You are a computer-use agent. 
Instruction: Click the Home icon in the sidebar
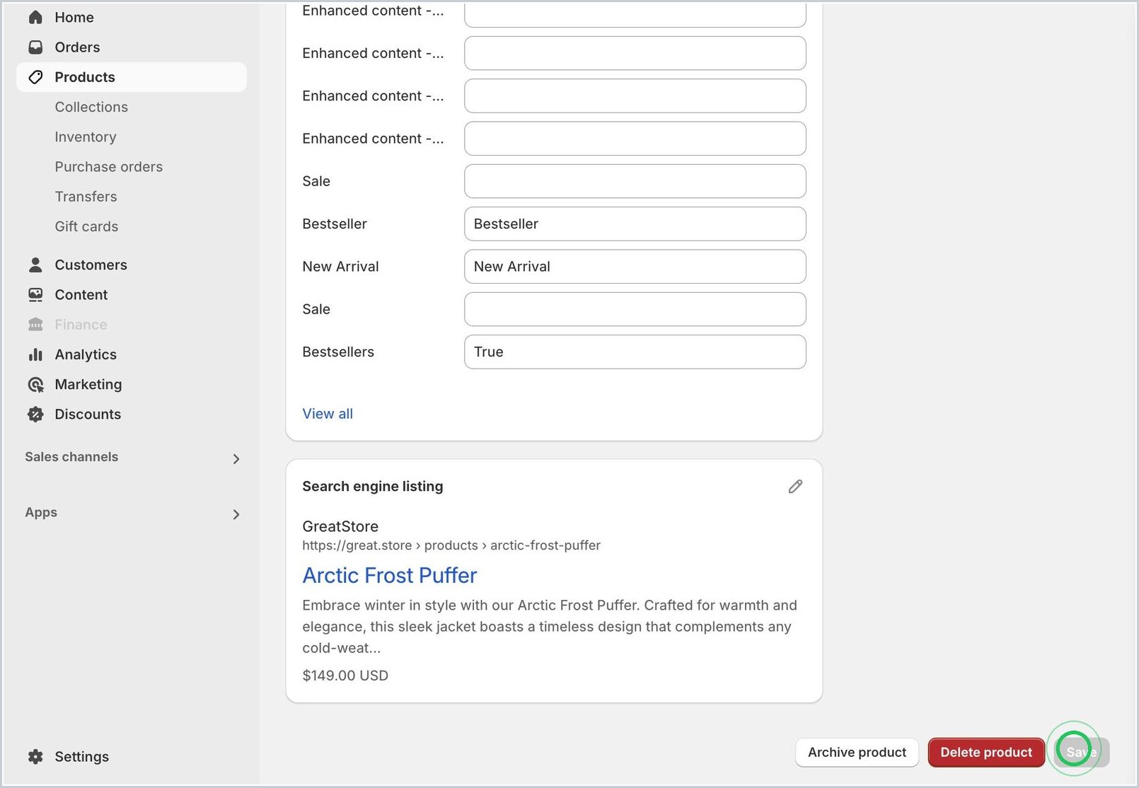pos(35,17)
